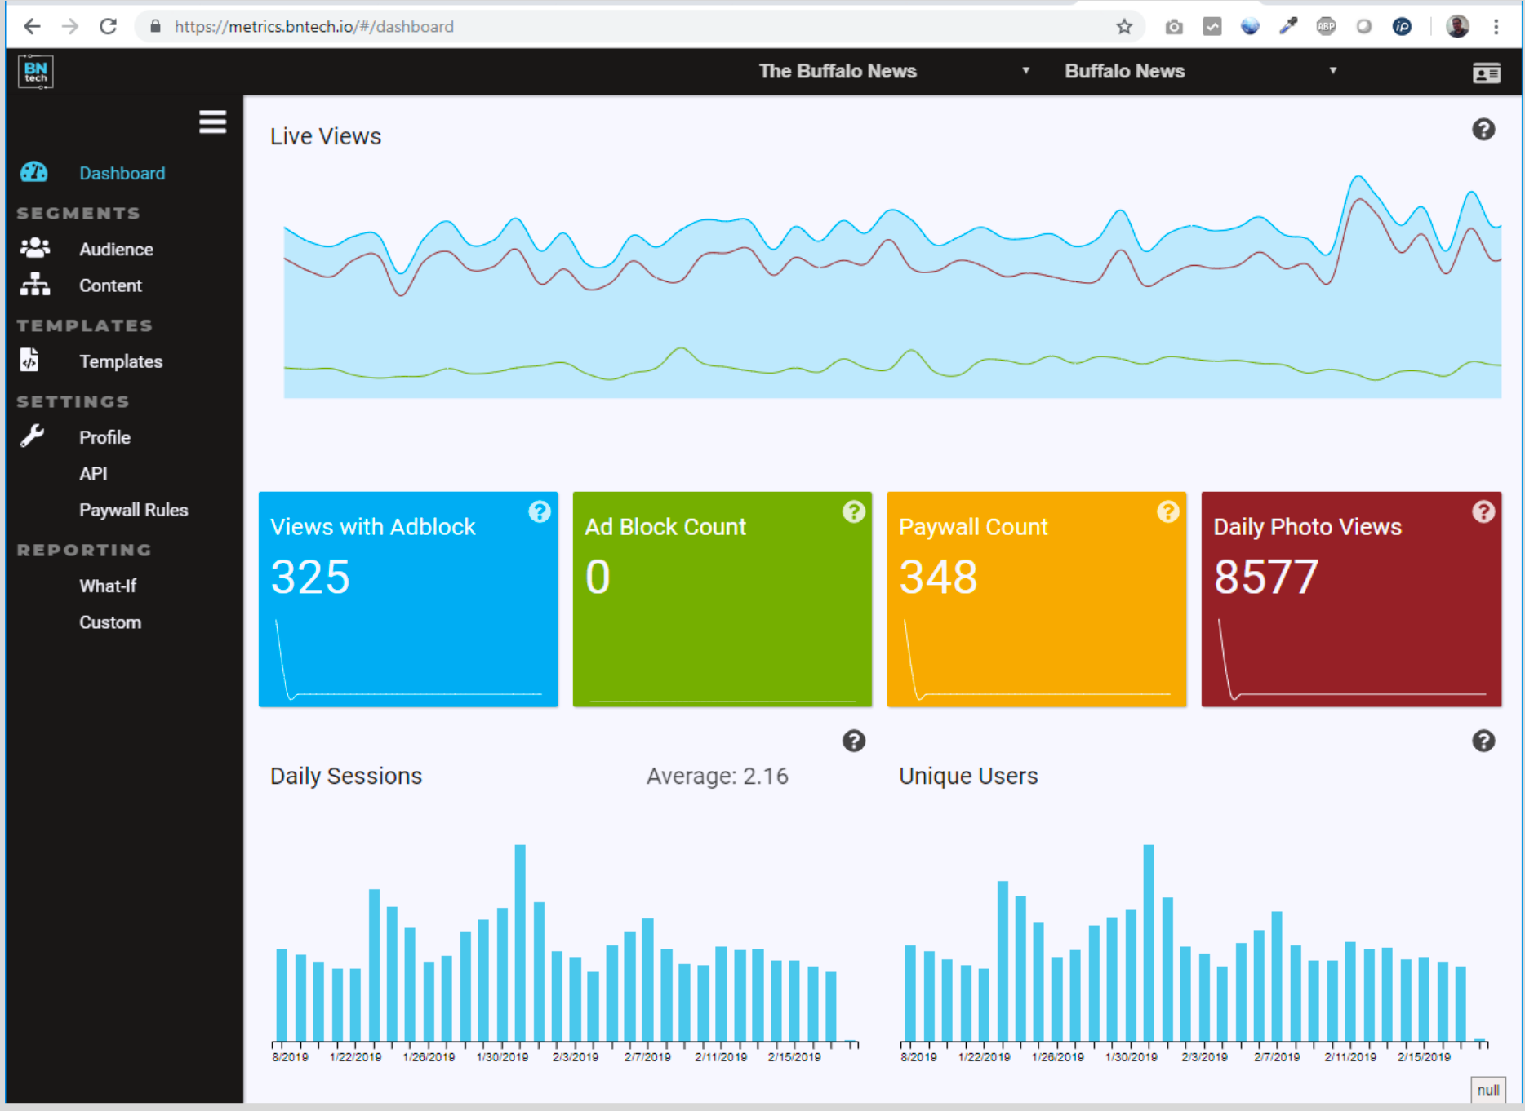
Task: Click the Views with Adblock card
Action: pyautogui.click(x=408, y=599)
